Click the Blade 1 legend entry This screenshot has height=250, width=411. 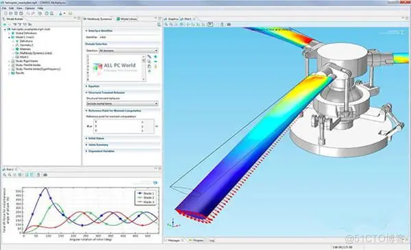(x=146, y=193)
